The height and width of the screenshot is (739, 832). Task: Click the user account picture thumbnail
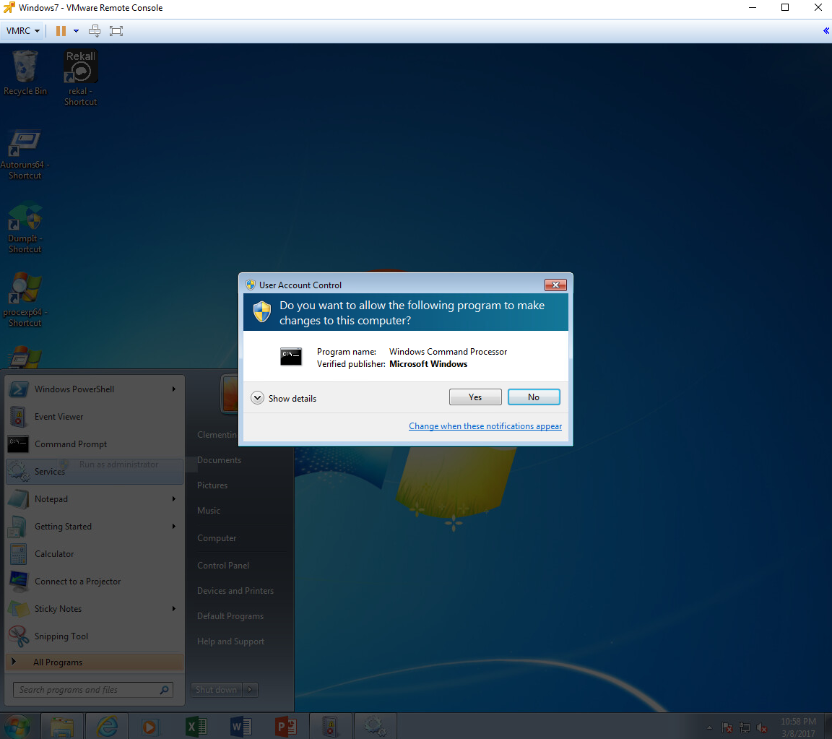(x=230, y=393)
